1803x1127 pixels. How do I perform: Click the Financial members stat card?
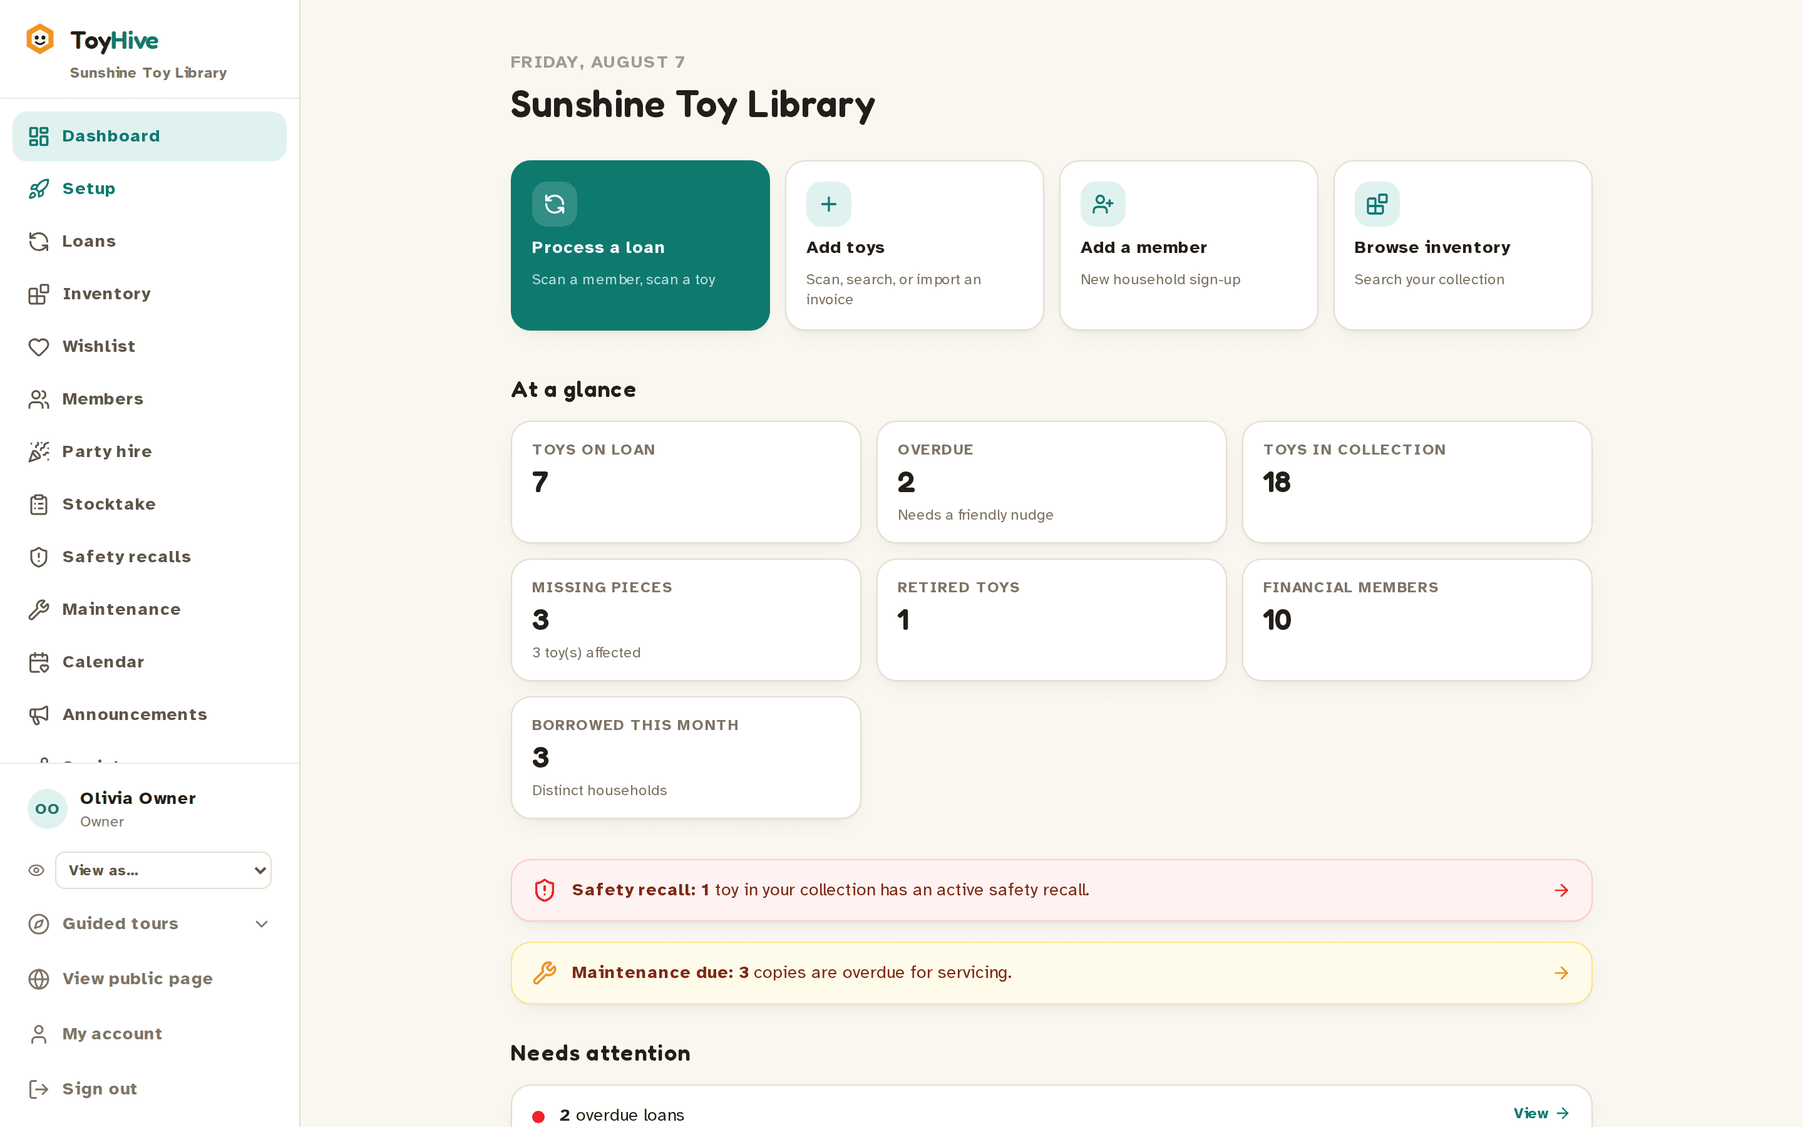click(1417, 620)
